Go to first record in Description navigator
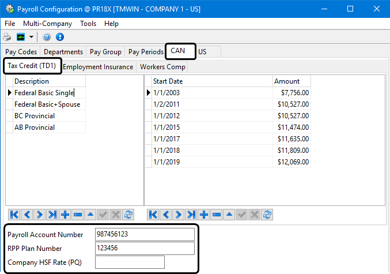 coord(14,215)
